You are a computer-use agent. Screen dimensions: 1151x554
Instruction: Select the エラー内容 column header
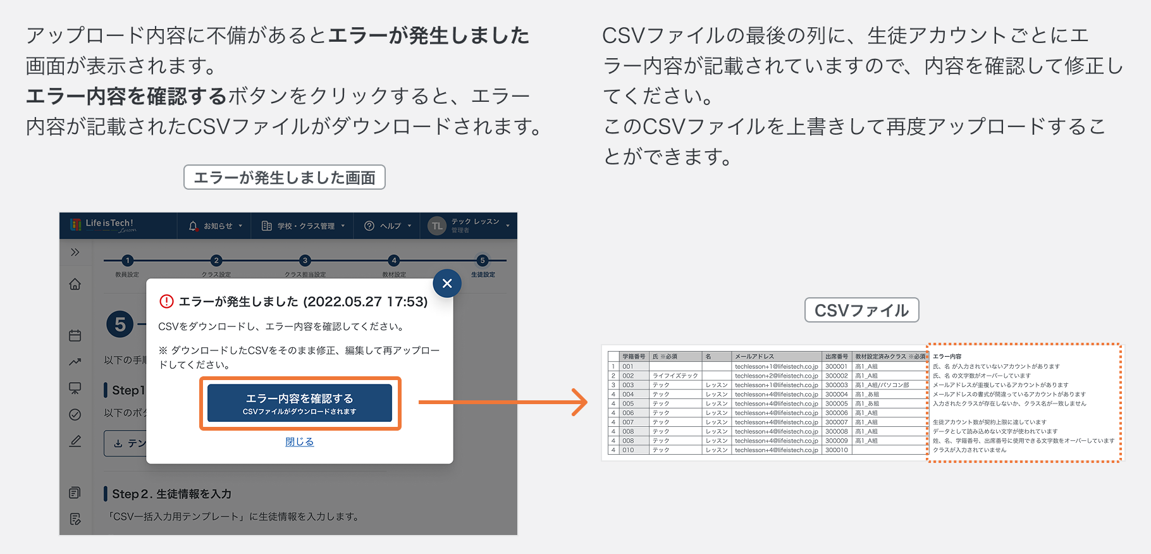coord(947,357)
